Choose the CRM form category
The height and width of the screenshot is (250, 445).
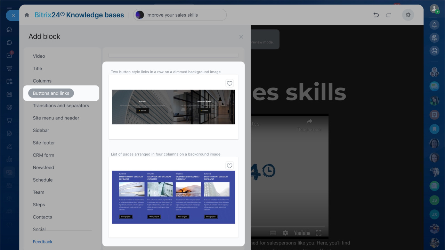[x=43, y=155]
